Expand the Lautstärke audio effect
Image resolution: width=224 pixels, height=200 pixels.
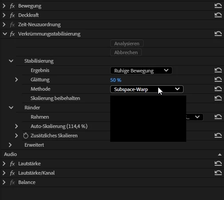(4, 164)
